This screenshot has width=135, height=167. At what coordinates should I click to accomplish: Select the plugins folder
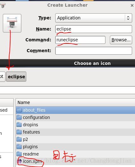pos(75,147)
